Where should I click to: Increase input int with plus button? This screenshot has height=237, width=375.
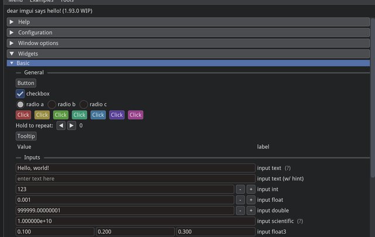click(x=251, y=189)
